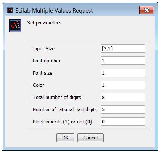Click the Color value field
Image resolution: width=161 pixels, height=152 pixels.
(x=123, y=85)
